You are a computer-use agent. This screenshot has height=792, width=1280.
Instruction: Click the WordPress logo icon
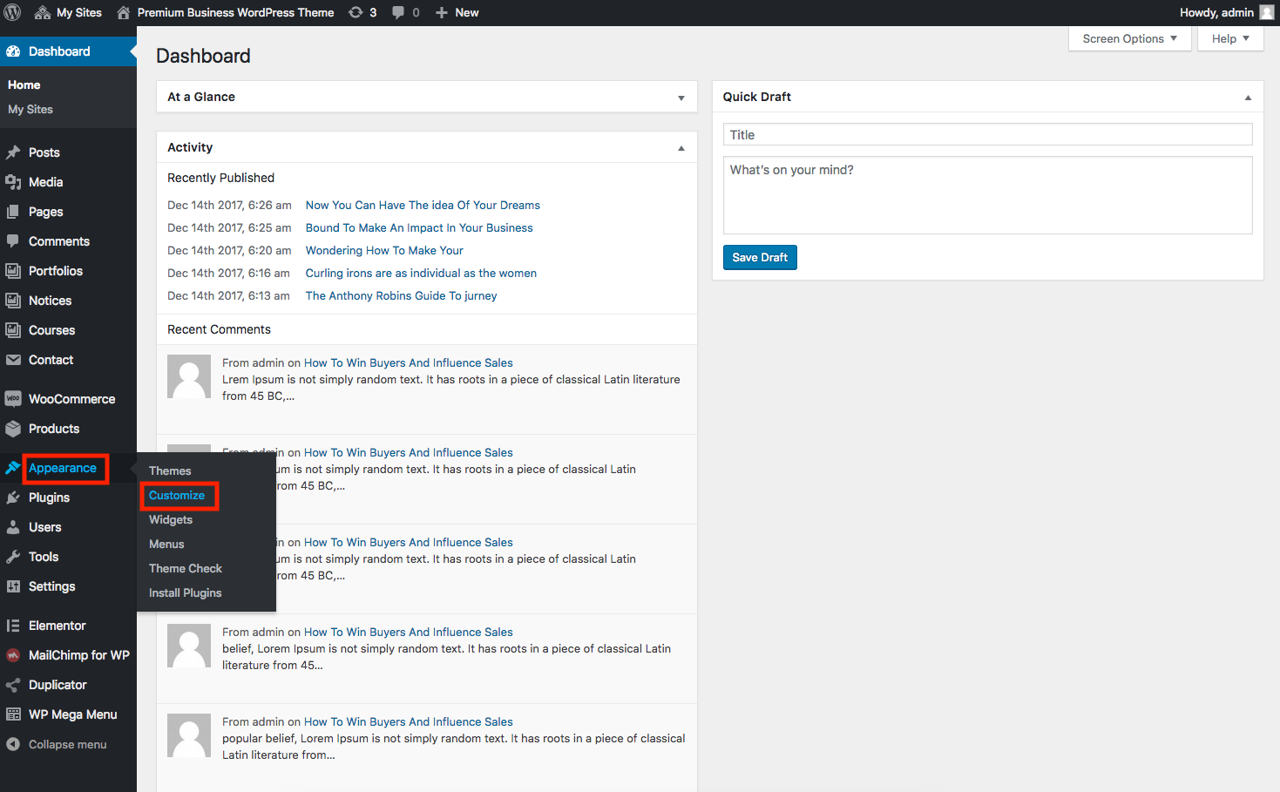click(12, 12)
